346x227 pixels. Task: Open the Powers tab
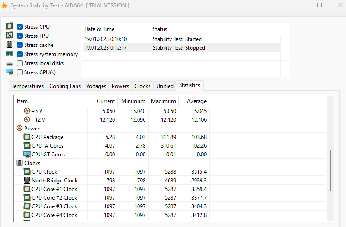pos(120,86)
